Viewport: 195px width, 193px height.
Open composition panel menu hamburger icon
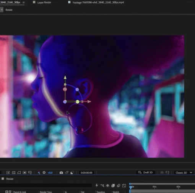24,2
